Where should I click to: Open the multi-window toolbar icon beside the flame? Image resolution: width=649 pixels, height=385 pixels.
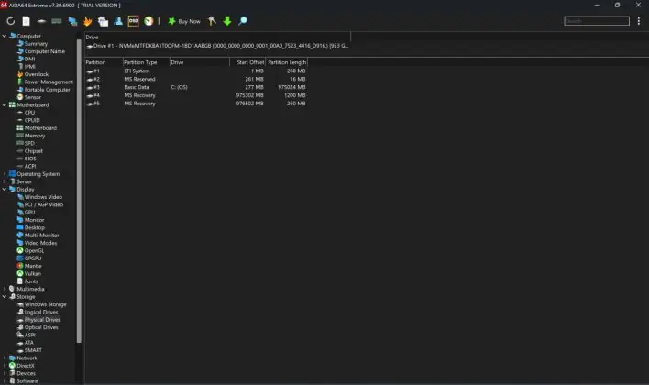(x=103, y=21)
